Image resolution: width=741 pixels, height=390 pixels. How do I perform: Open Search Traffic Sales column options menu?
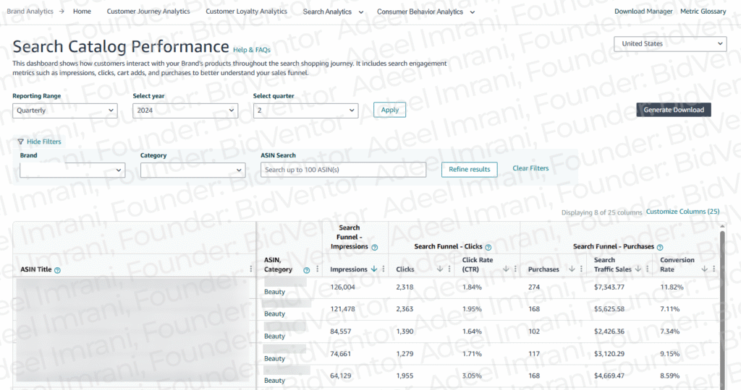648,269
